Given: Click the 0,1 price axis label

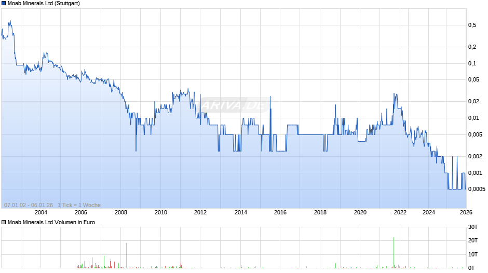Looking at the screenshot, I should click(472, 63).
